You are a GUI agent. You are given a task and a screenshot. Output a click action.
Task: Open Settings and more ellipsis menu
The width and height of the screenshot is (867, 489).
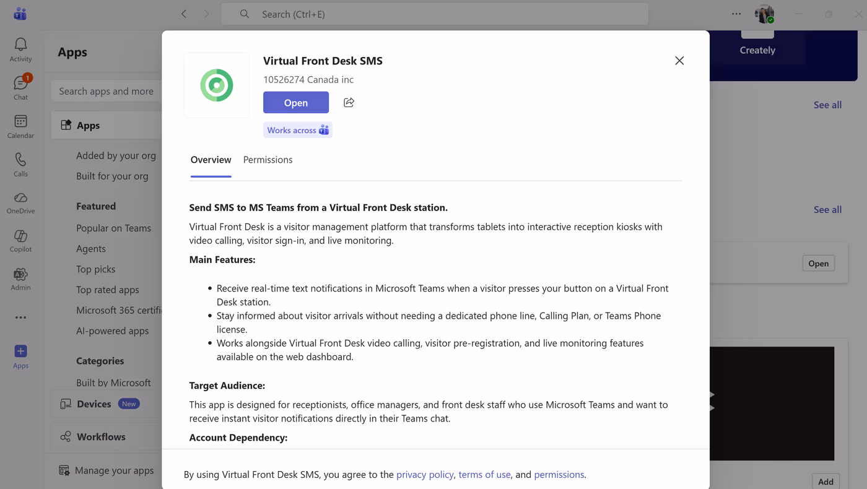736,14
